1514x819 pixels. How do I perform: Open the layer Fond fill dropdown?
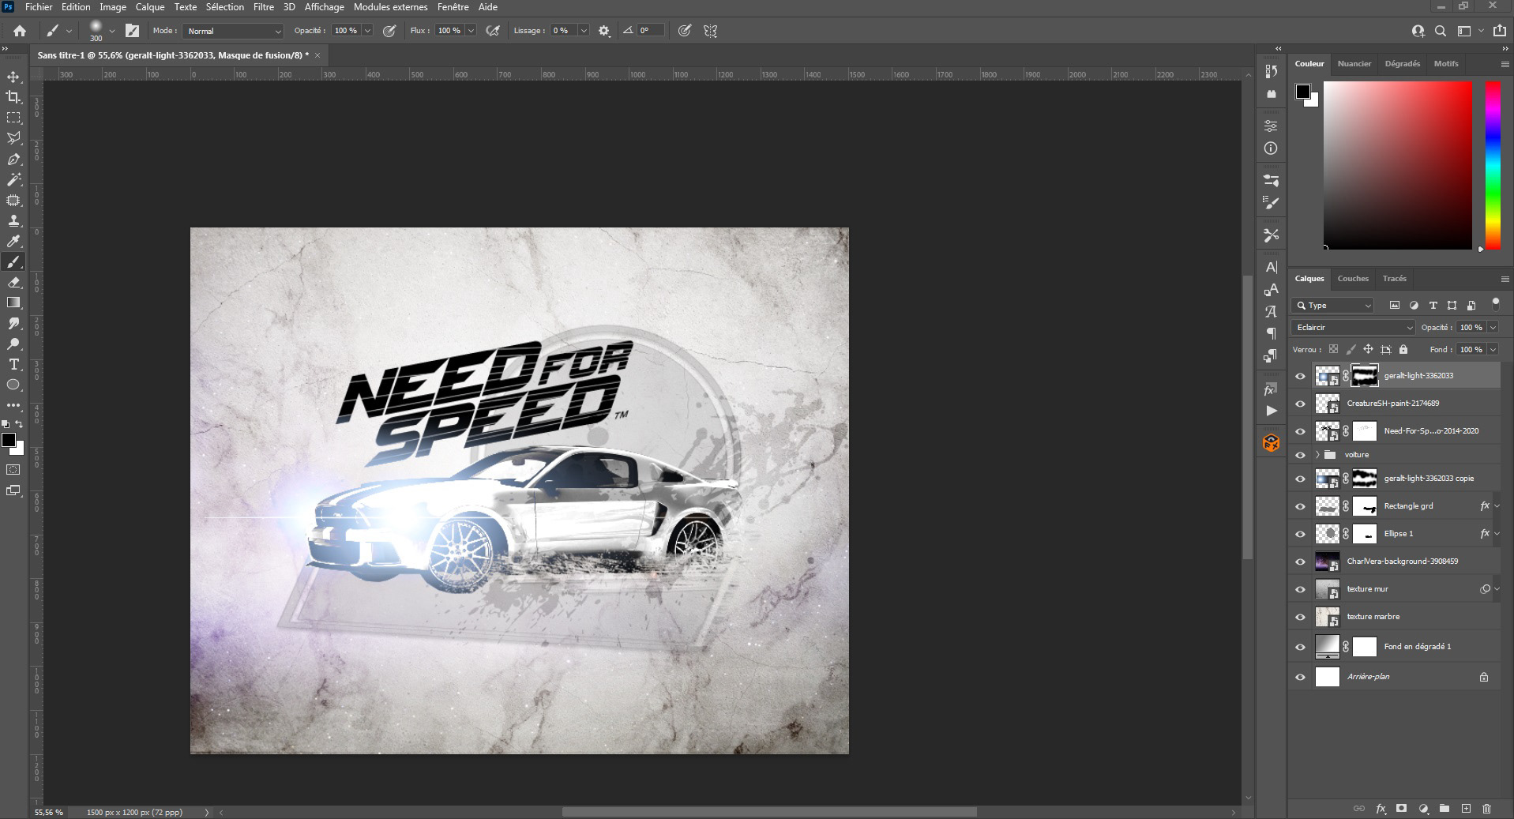click(1493, 349)
